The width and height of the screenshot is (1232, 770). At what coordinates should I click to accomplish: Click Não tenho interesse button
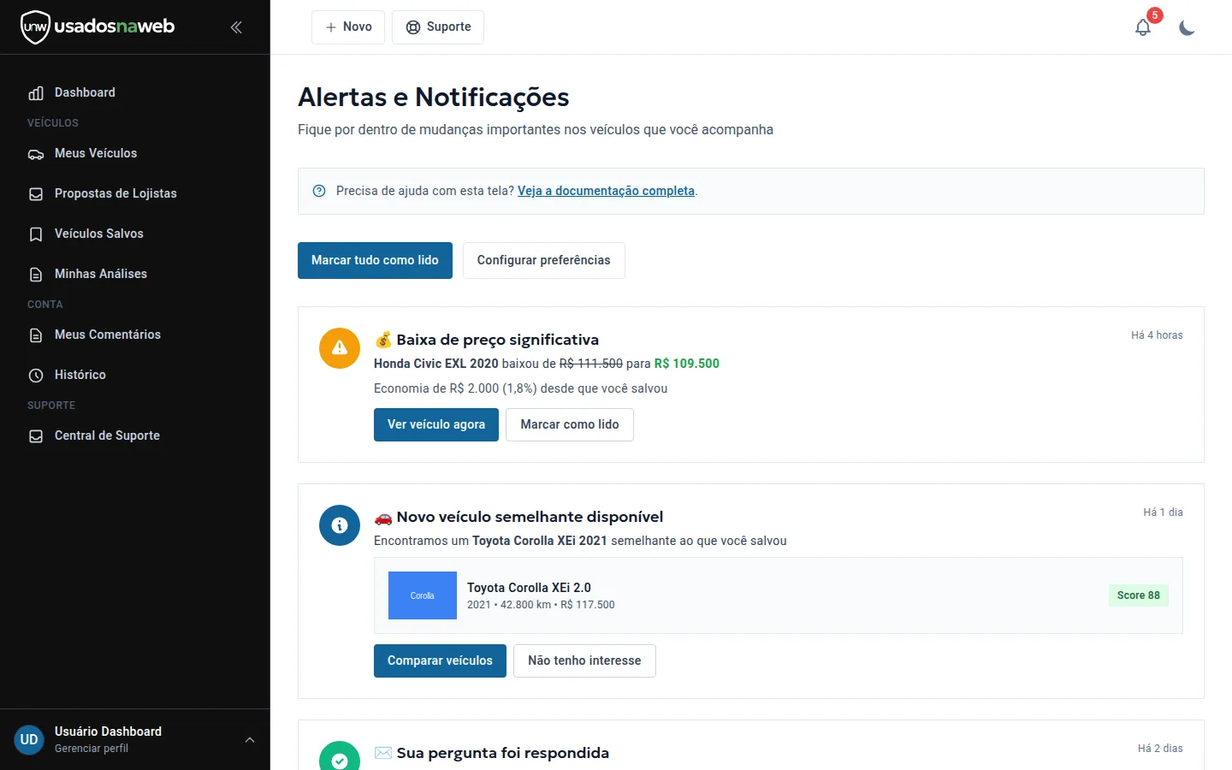[x=584, y=660]
